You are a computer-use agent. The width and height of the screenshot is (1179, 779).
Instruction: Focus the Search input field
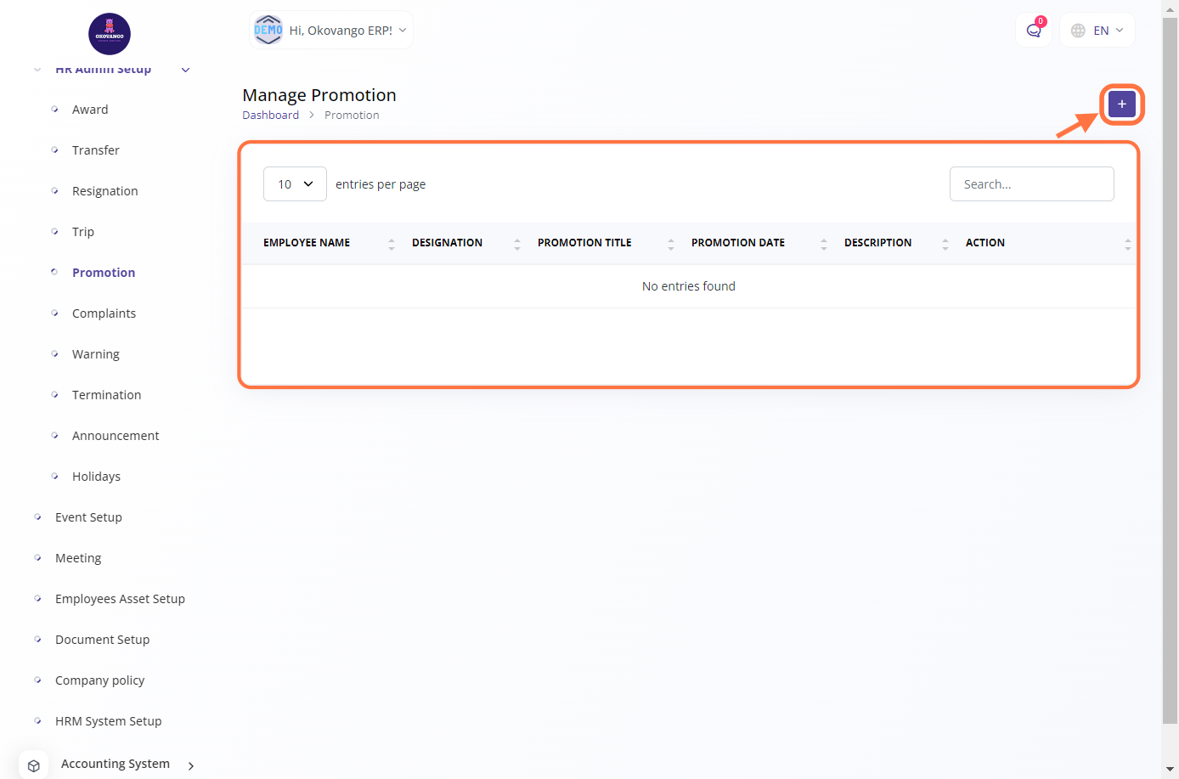click(x=1031, y=184)
